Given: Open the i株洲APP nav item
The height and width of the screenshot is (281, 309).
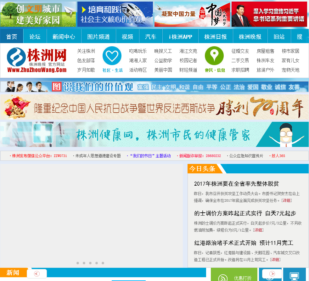Looking at the screenshot, I should 181,37.
